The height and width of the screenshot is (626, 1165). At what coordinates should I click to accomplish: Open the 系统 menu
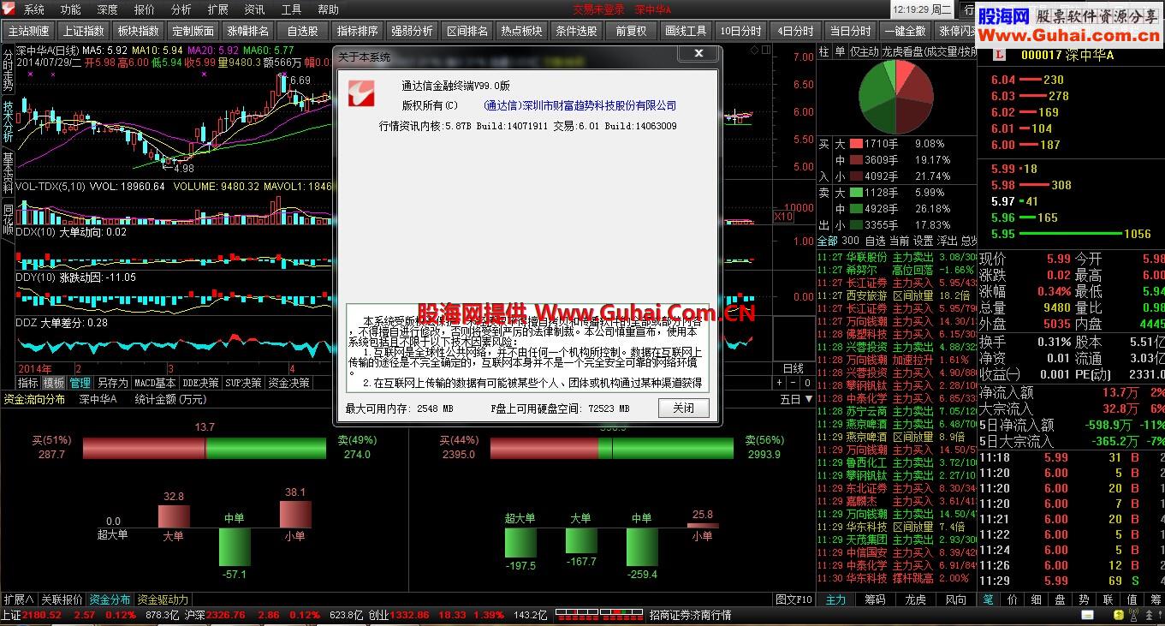34,9
